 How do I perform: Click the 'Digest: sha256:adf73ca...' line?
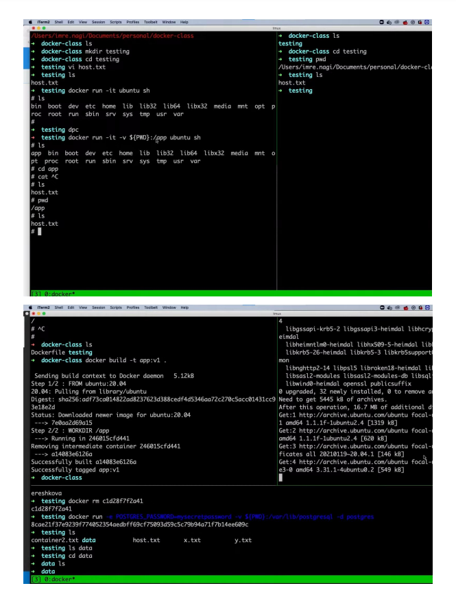(153, 399)
